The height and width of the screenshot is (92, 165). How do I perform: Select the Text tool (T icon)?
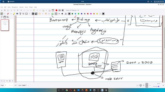pos(20,14)
